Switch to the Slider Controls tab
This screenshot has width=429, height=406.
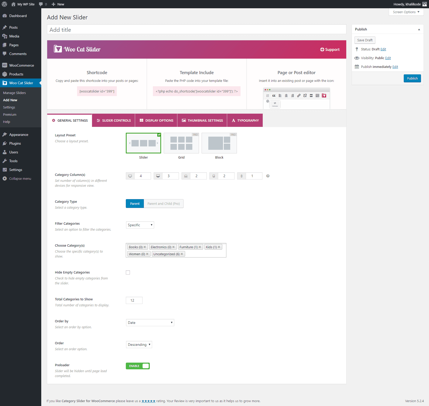tap(113, 120)
